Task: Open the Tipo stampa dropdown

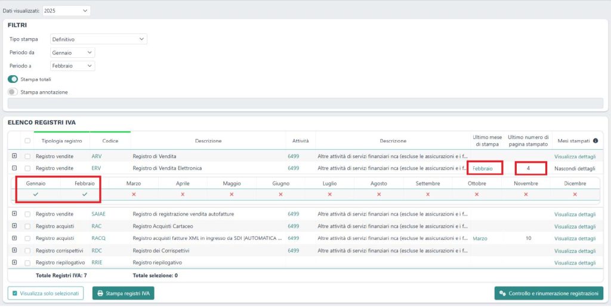Action: pyautogui.click(x=98, y=39)
